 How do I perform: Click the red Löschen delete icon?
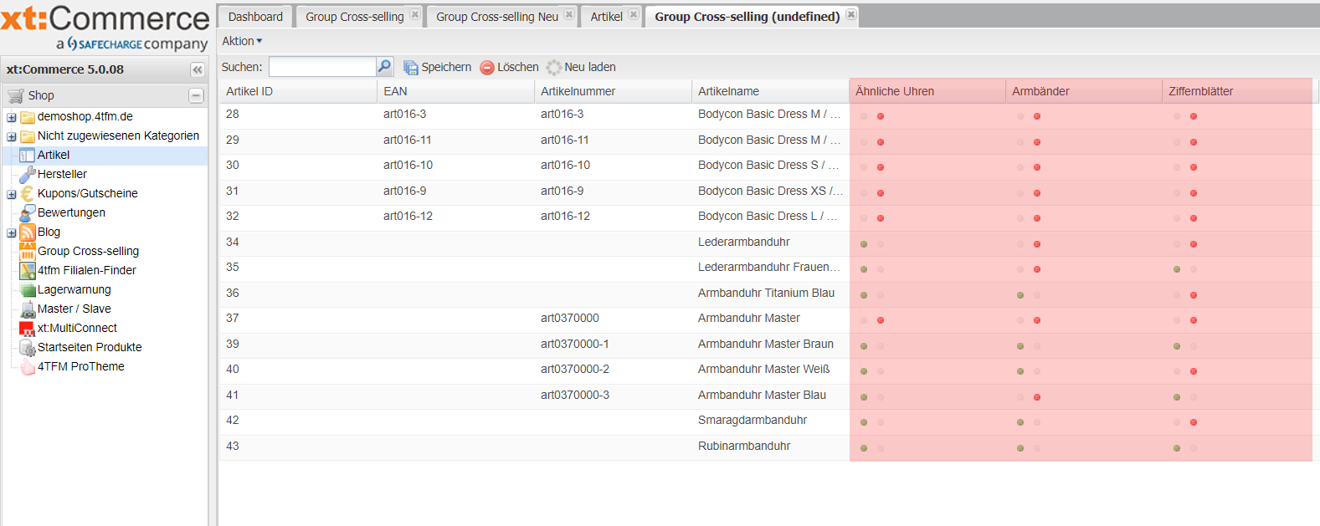487,68
